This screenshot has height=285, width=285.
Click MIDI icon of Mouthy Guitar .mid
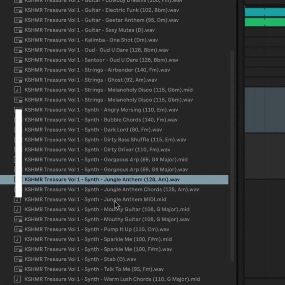18,210
